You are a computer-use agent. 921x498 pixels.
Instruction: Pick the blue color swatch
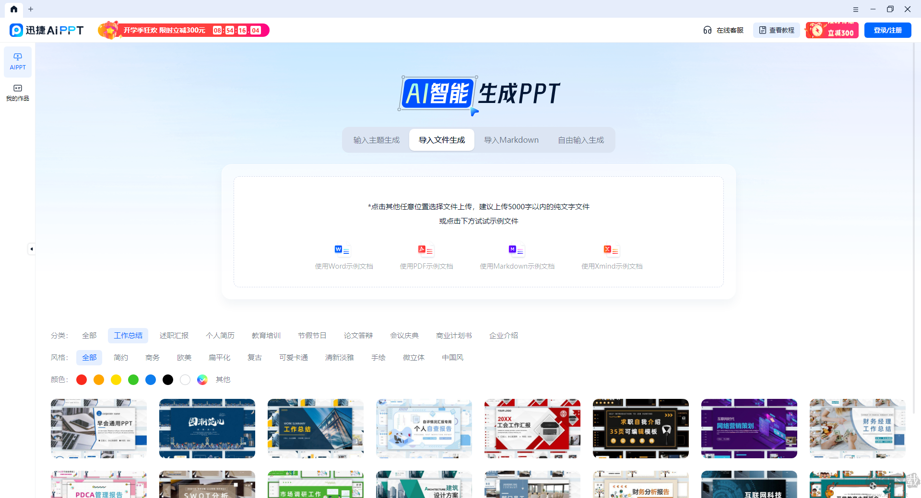pyautogui.click(x=151, y=380)
